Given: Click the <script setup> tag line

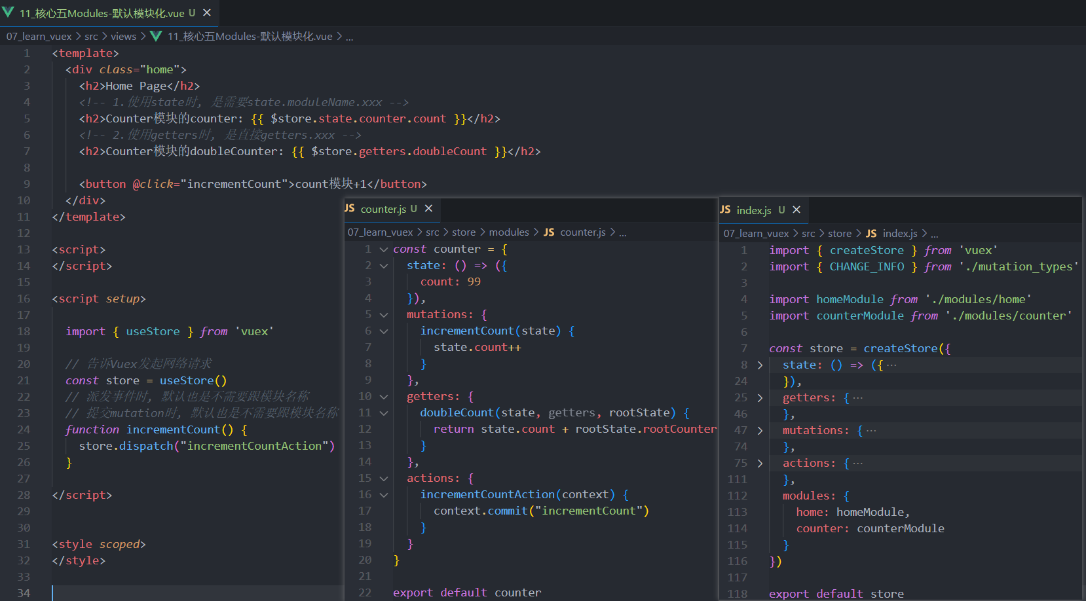Looking at the screenshot, I should (x=99, y=299).
